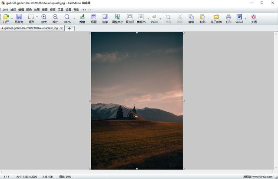Viewport: 278px width, 179px height.
Task: Add new tab with plus button
Action: (x=69, y=28)
